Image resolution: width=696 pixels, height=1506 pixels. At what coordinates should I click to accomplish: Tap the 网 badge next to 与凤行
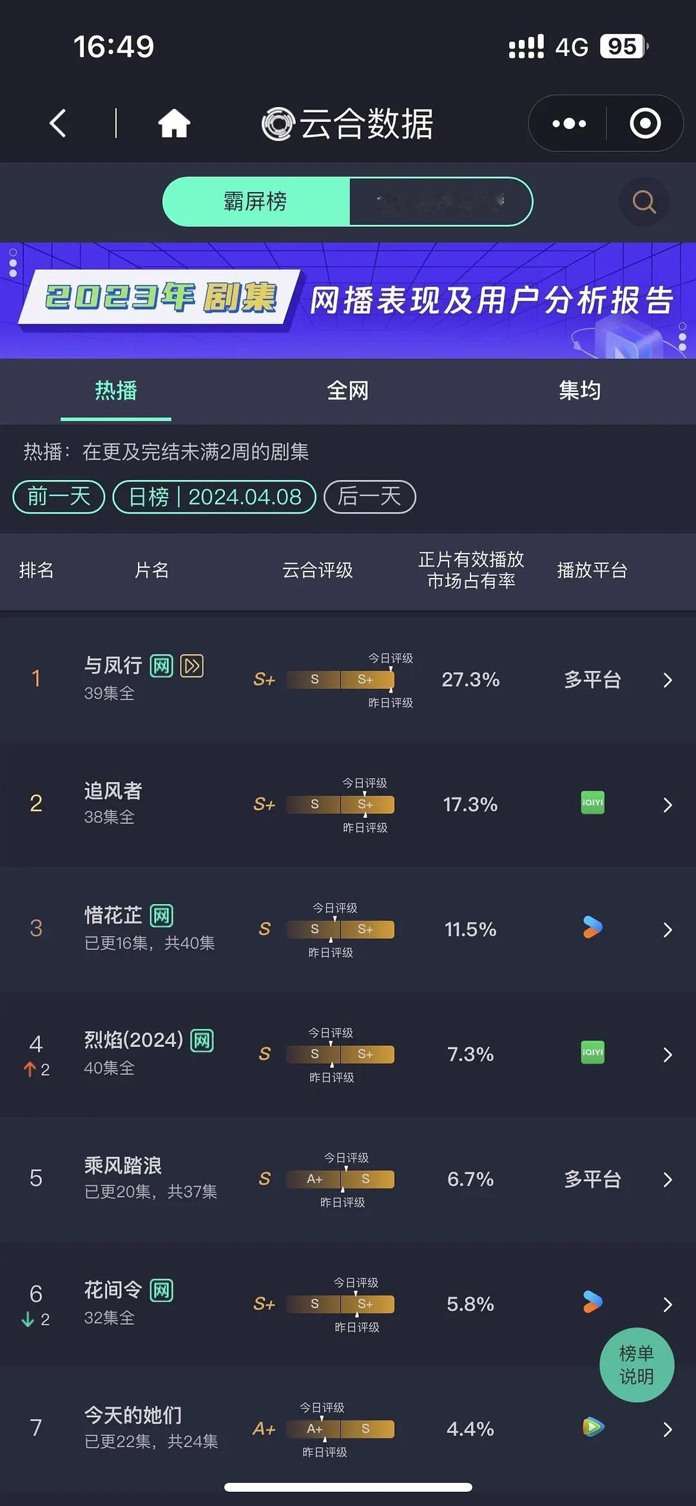160,666
